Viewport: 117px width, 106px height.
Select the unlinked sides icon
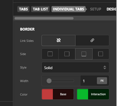(59, 40)
